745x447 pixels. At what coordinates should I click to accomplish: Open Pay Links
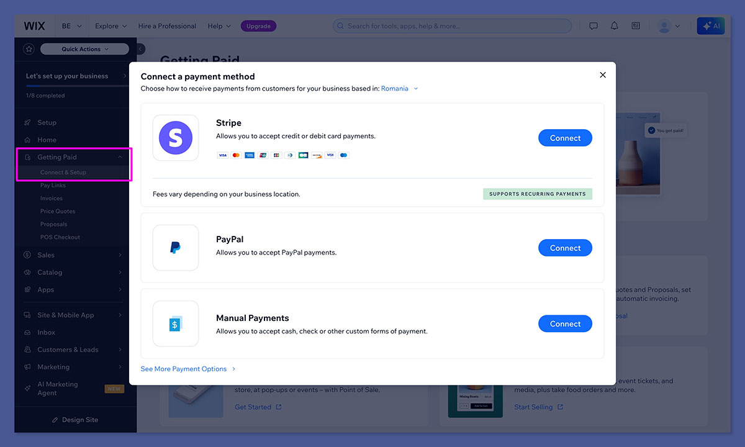point(53,186)
